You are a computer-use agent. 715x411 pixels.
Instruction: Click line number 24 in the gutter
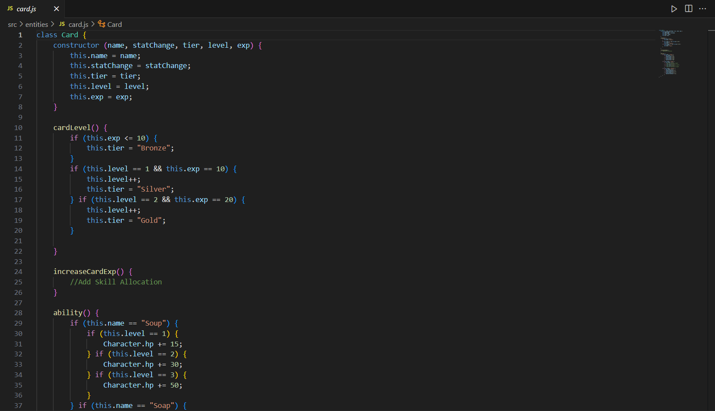pos(18,271)
